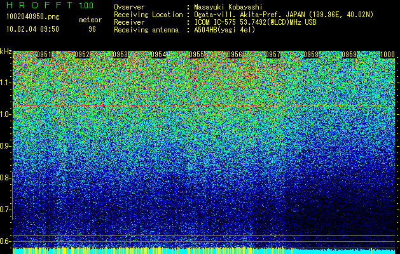Click the Receiving Location label

[x=148, y=15]
